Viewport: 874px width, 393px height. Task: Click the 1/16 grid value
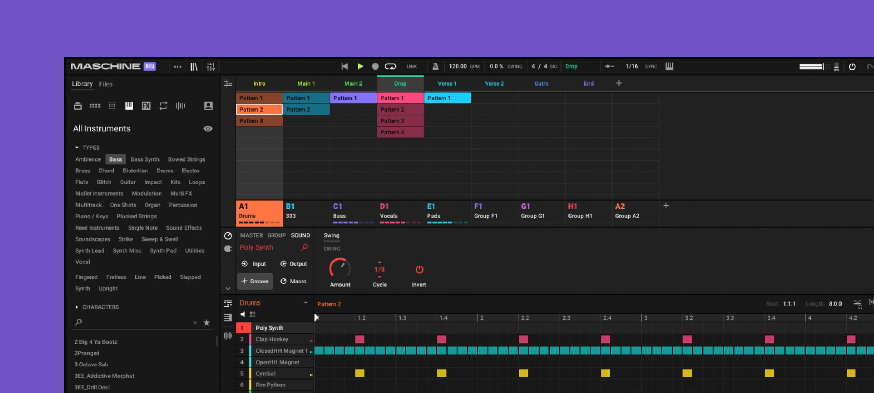pos(631,66)
